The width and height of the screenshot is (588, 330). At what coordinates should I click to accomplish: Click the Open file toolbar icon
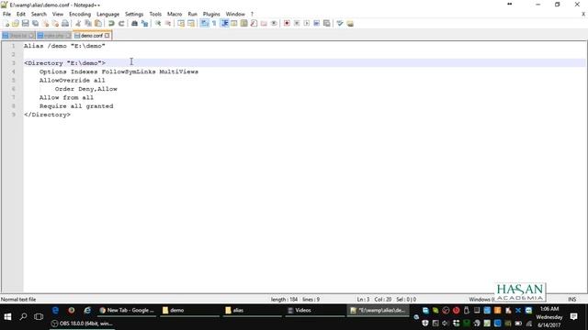click(16, 24)
